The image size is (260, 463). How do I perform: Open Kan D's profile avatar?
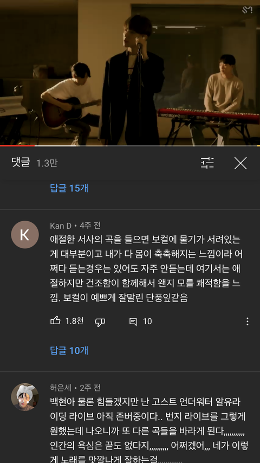(25, 234)
